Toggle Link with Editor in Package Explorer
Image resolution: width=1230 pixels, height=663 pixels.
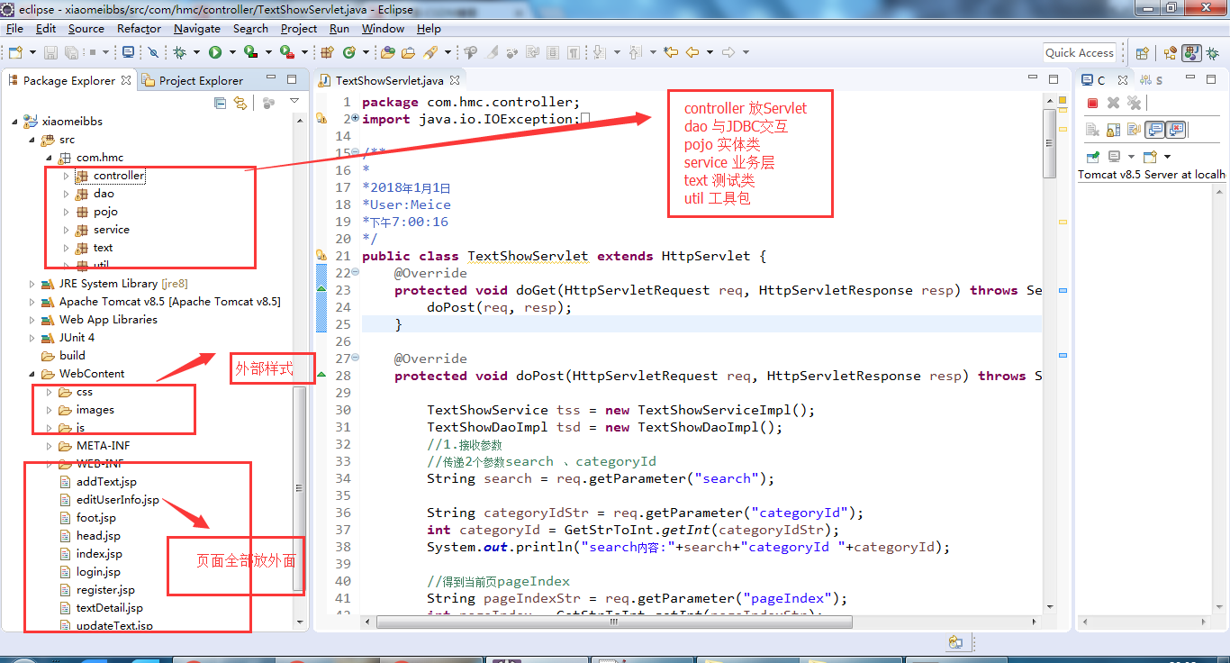tap(240, 104)
